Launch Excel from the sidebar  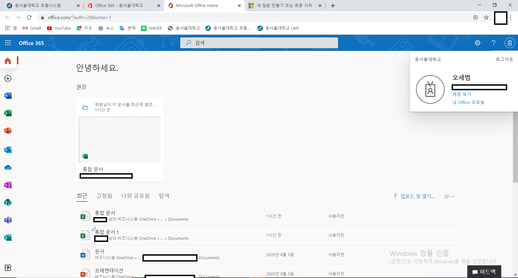coord(8,113)
